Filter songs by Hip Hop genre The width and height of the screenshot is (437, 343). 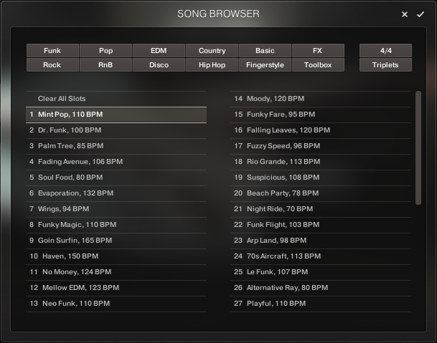tap(212, 65)
